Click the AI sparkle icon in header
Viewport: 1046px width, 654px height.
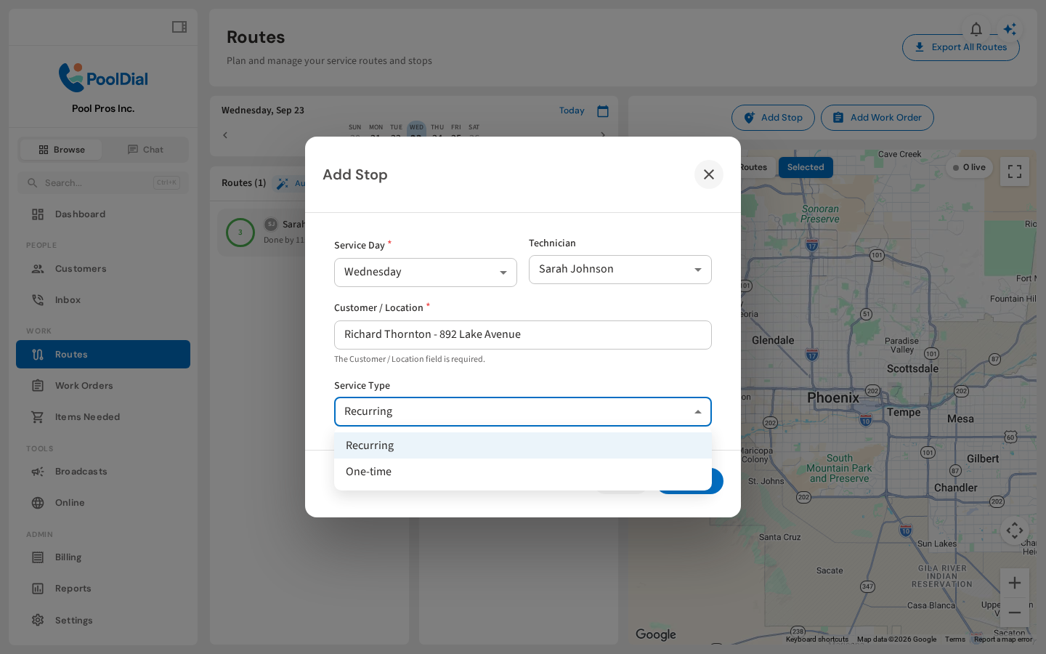(1010, 29)
